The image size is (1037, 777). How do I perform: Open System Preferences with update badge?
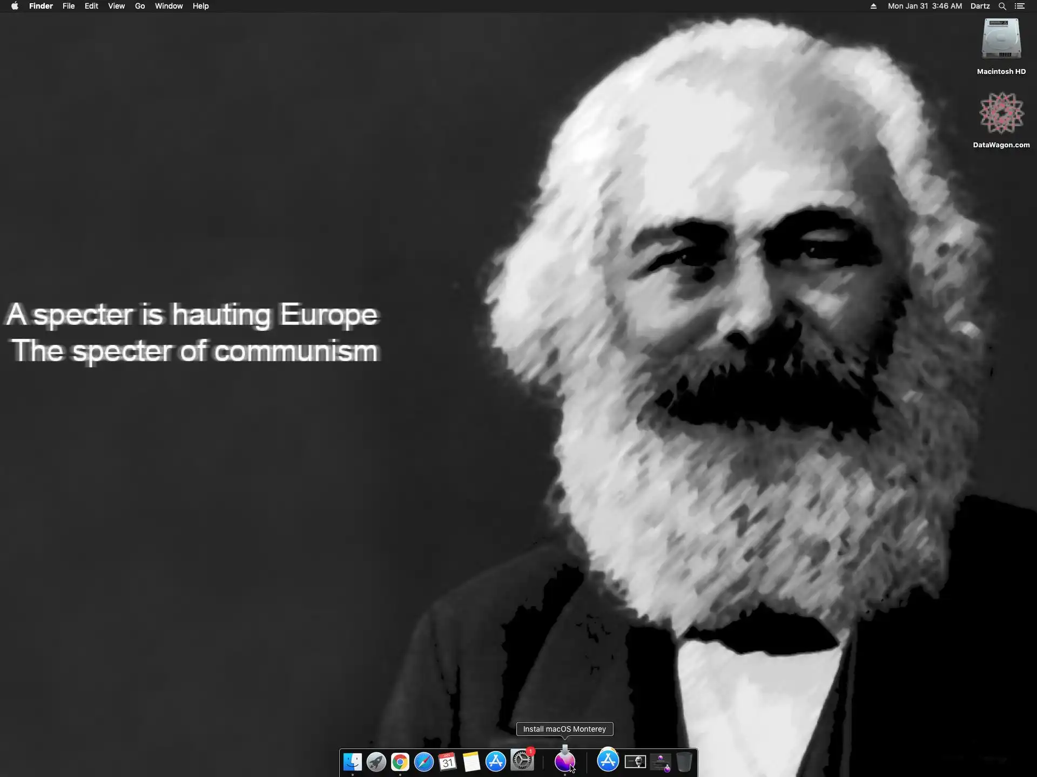(522, 761)
